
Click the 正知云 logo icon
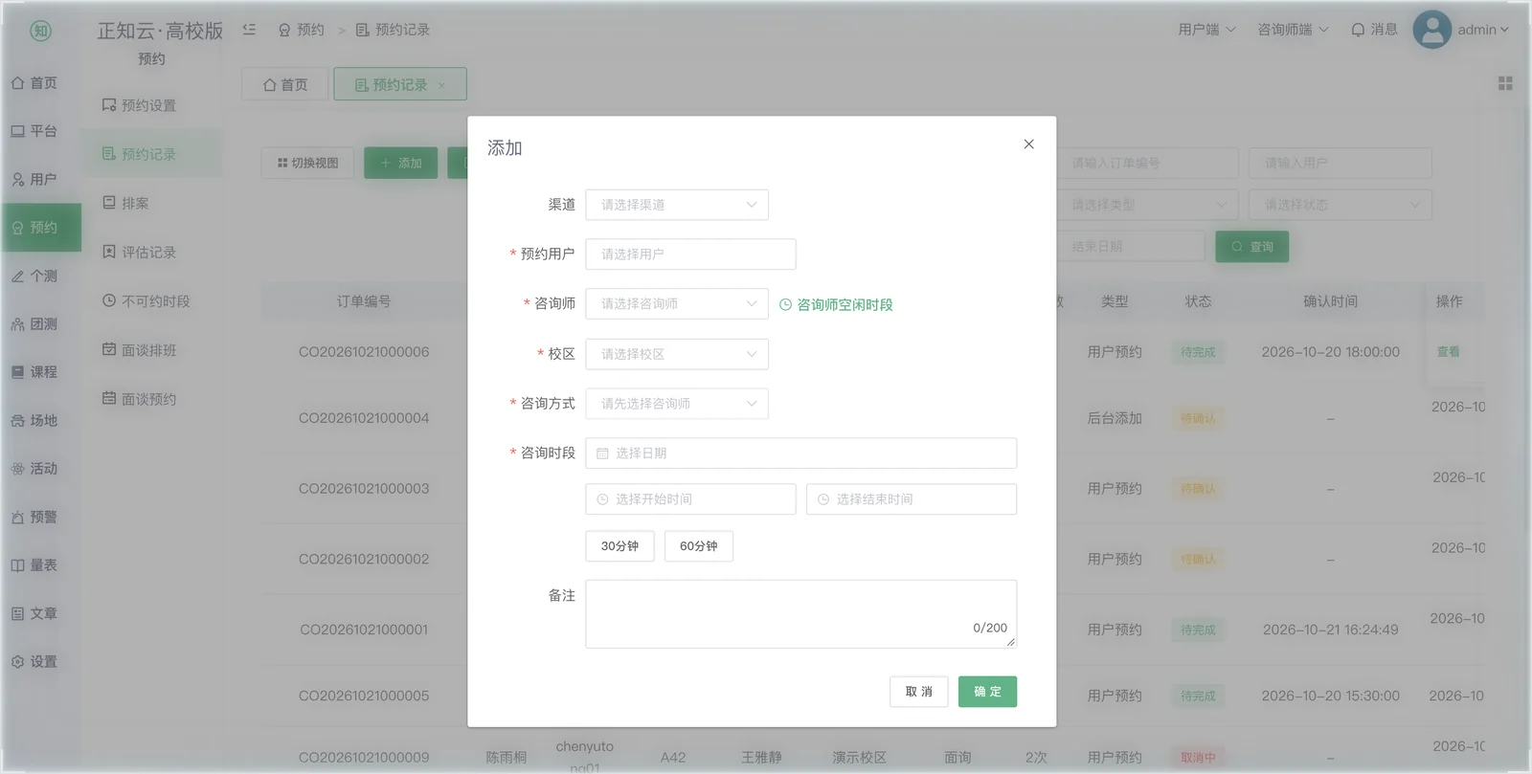tap(40, 31)
